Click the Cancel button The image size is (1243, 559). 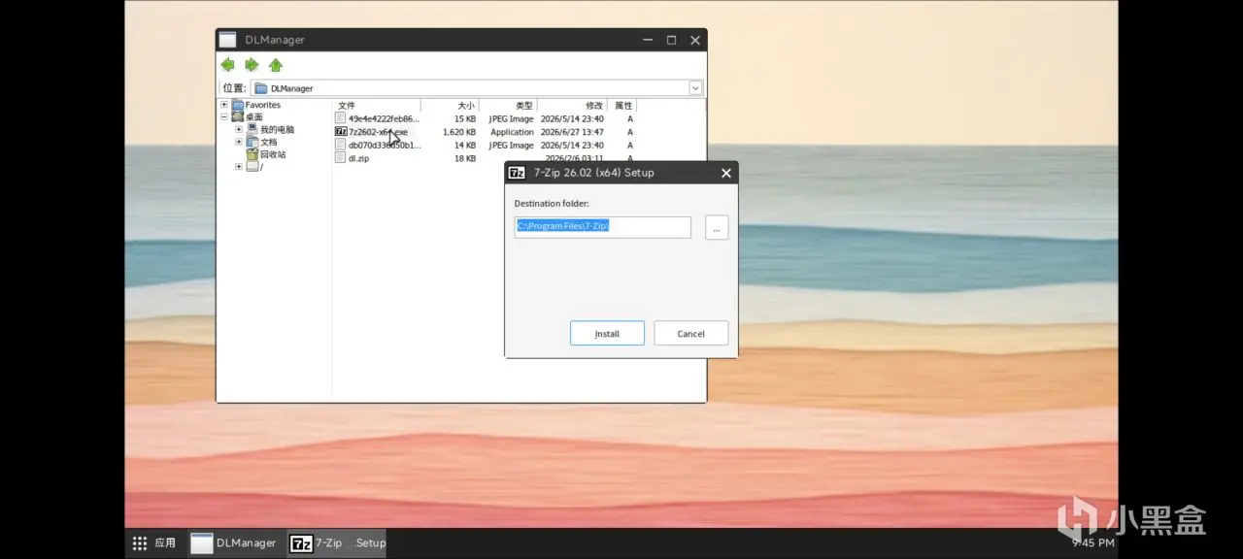[x=690, y=333]
